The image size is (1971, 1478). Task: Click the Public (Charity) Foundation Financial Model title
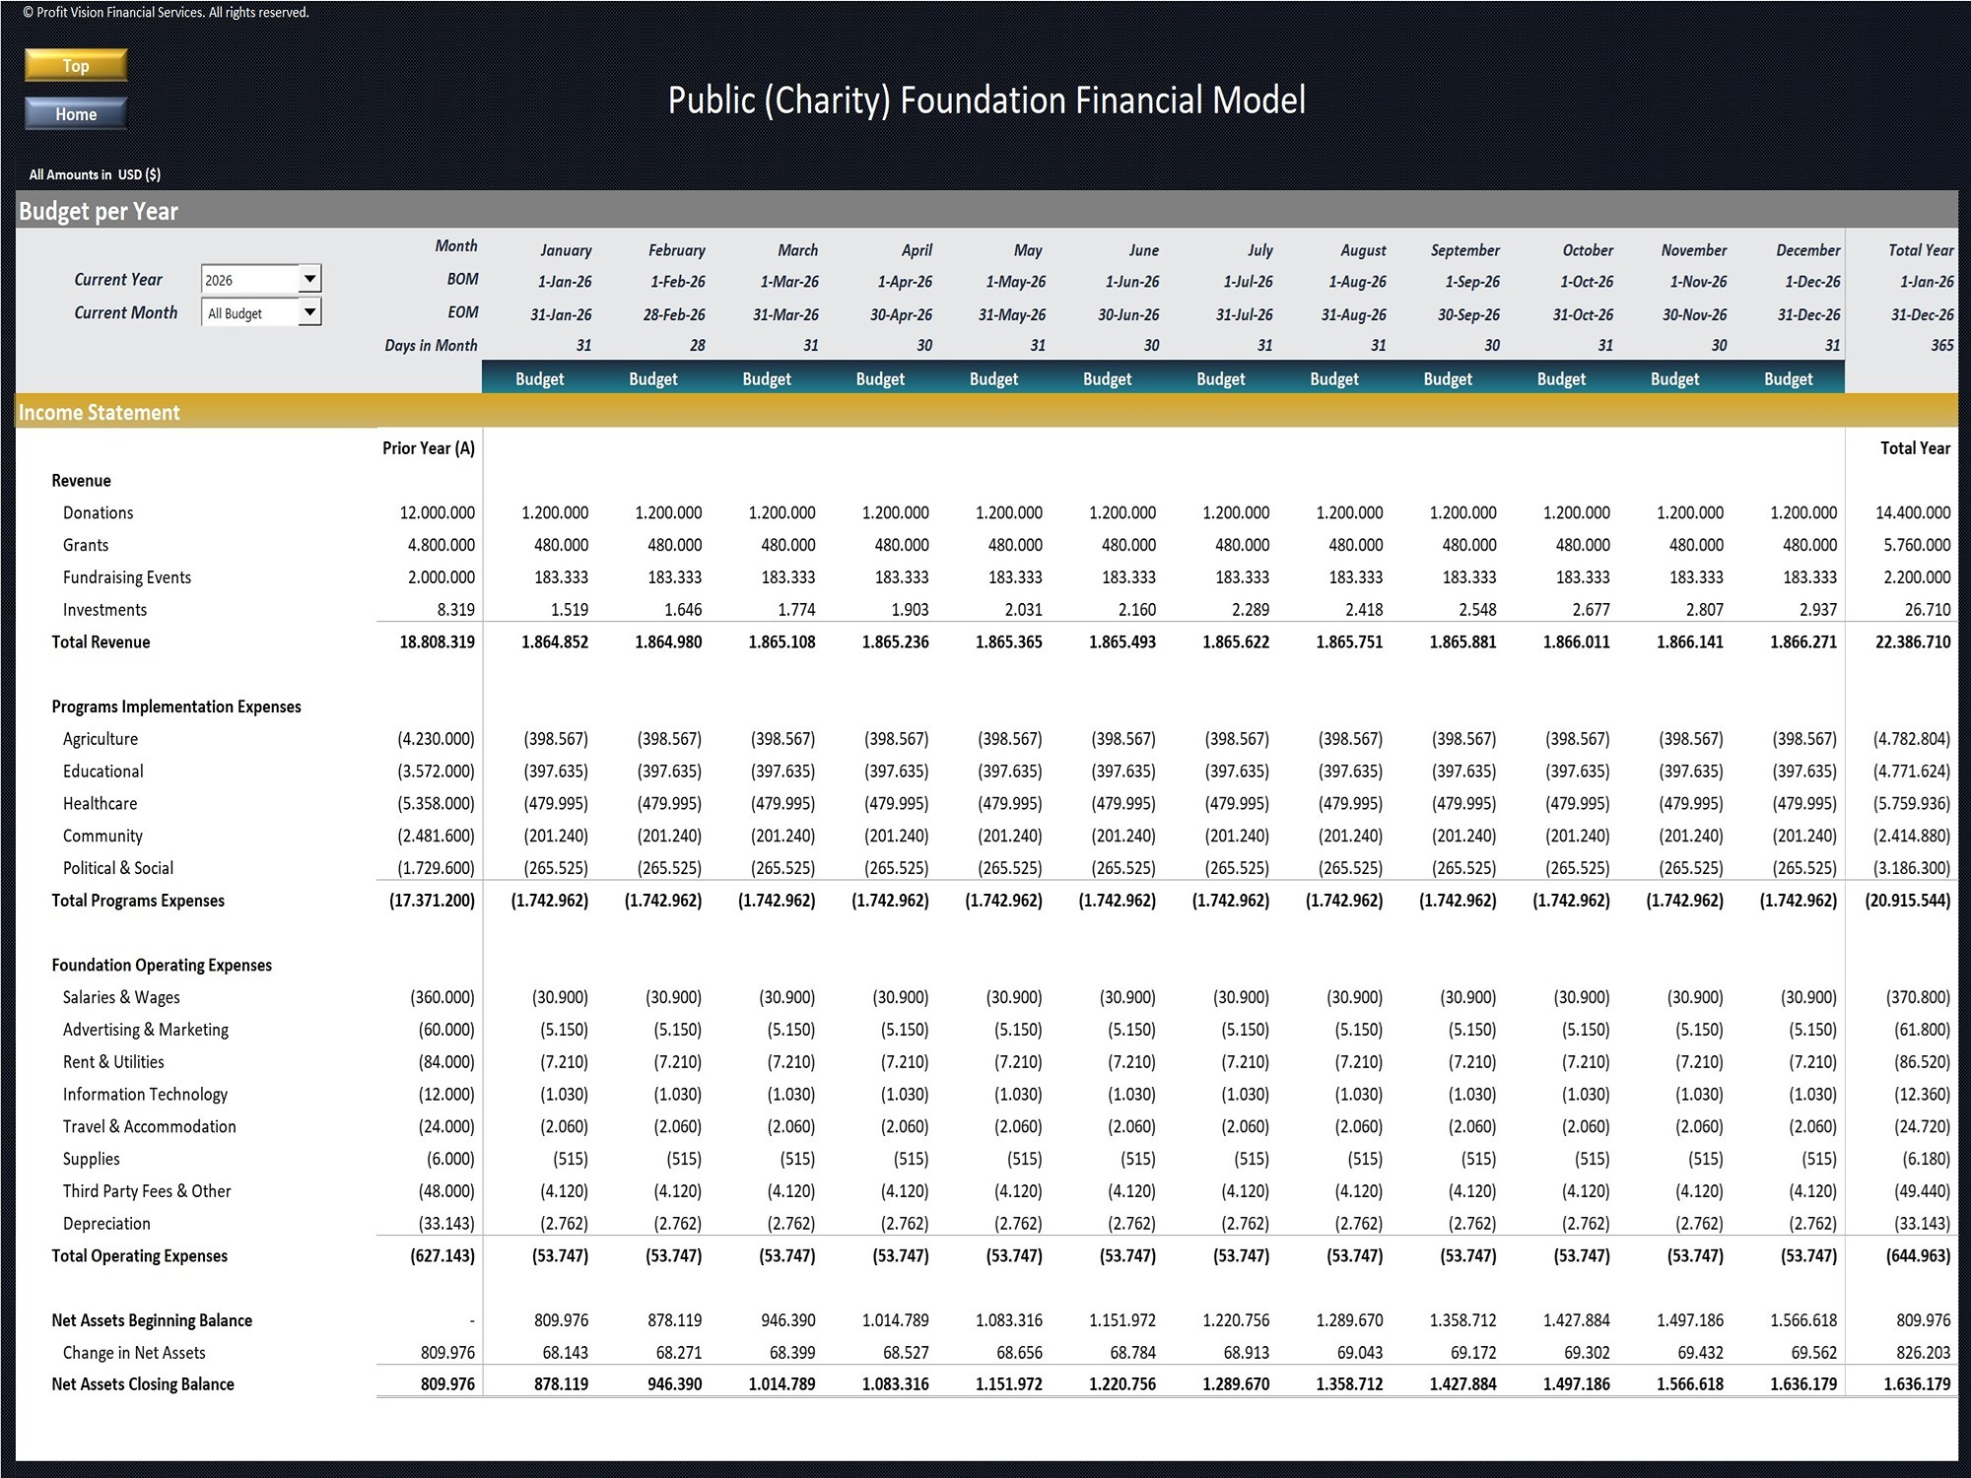point(986,101)
